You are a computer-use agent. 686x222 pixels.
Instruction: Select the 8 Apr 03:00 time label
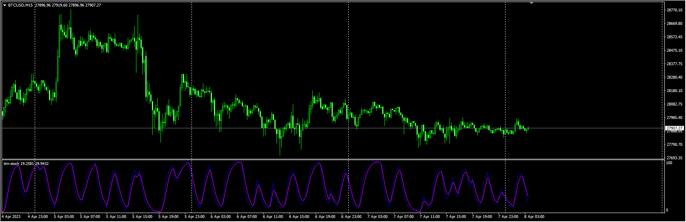[x=534, y=217]
